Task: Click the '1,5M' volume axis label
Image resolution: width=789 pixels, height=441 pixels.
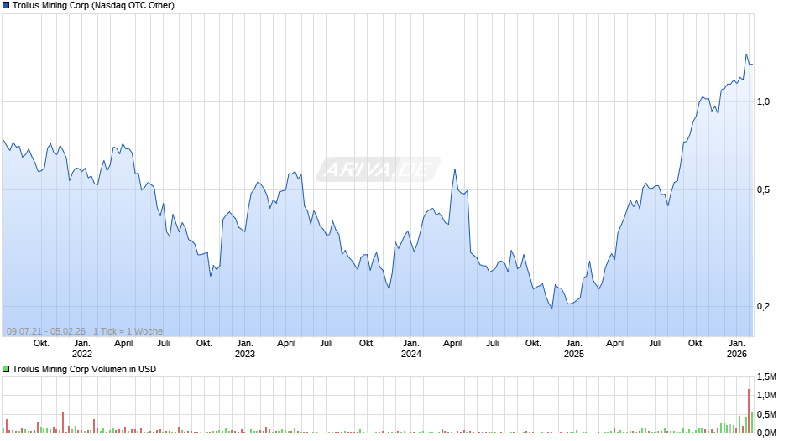Action: click(766, 376)
